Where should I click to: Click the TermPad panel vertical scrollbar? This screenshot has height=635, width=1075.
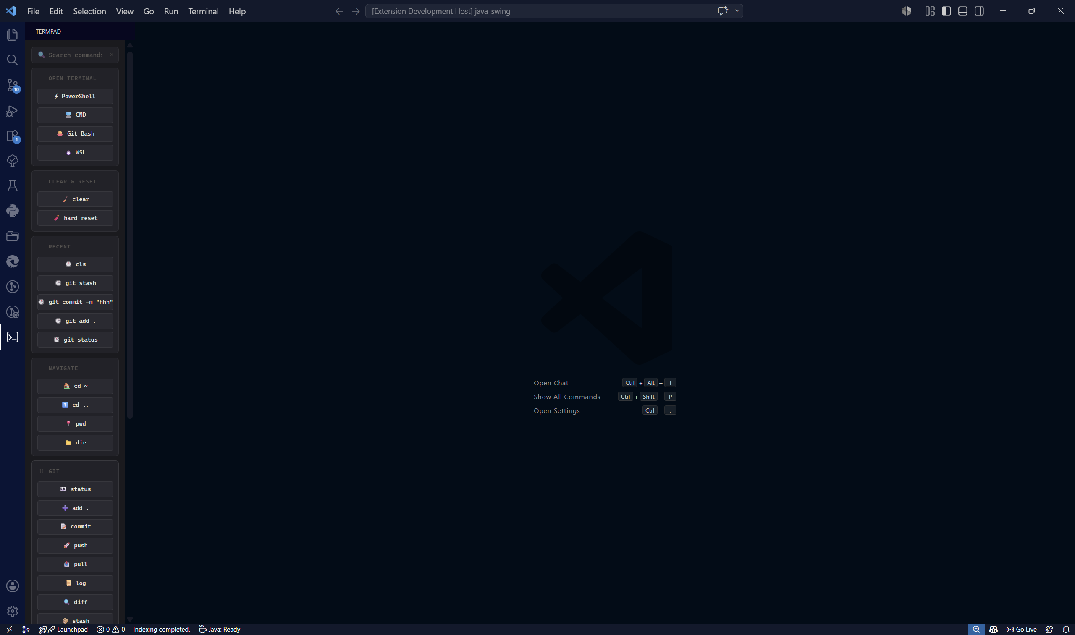click(130, 235)
